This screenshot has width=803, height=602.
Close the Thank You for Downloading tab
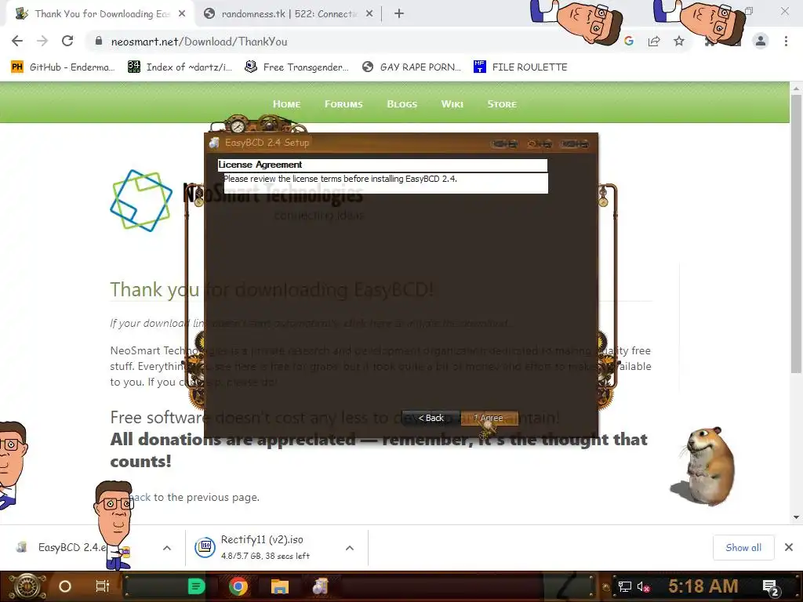click(x=182, y=14)
